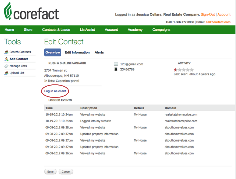
Task: Open the Store menu item
Action: [28, 30]
